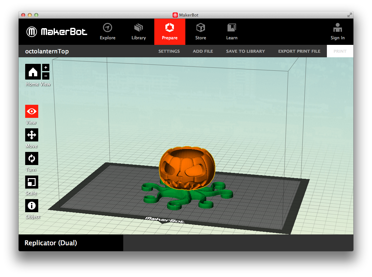
Task: Click the PRINT button
Action: click(x=340, y=51)
